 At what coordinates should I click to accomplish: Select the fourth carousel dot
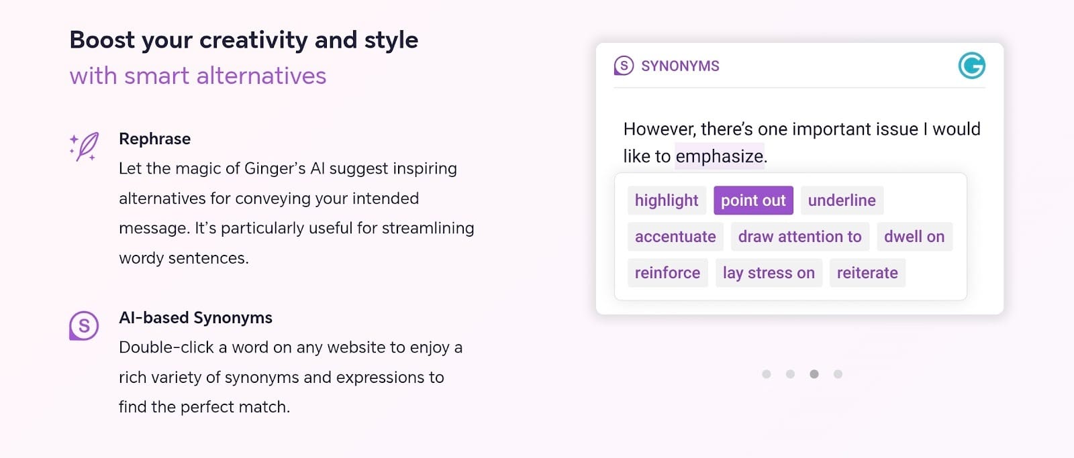tap(838, 374)
